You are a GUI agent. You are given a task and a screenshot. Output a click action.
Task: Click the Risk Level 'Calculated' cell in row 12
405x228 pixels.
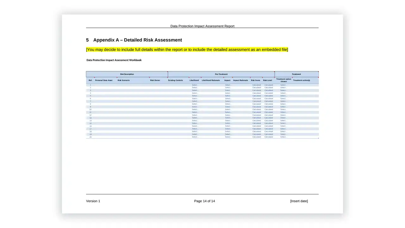(x=269, y=115)
